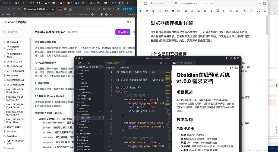Toggle Obsidian left sidebar panel

(x=146, y=3)
